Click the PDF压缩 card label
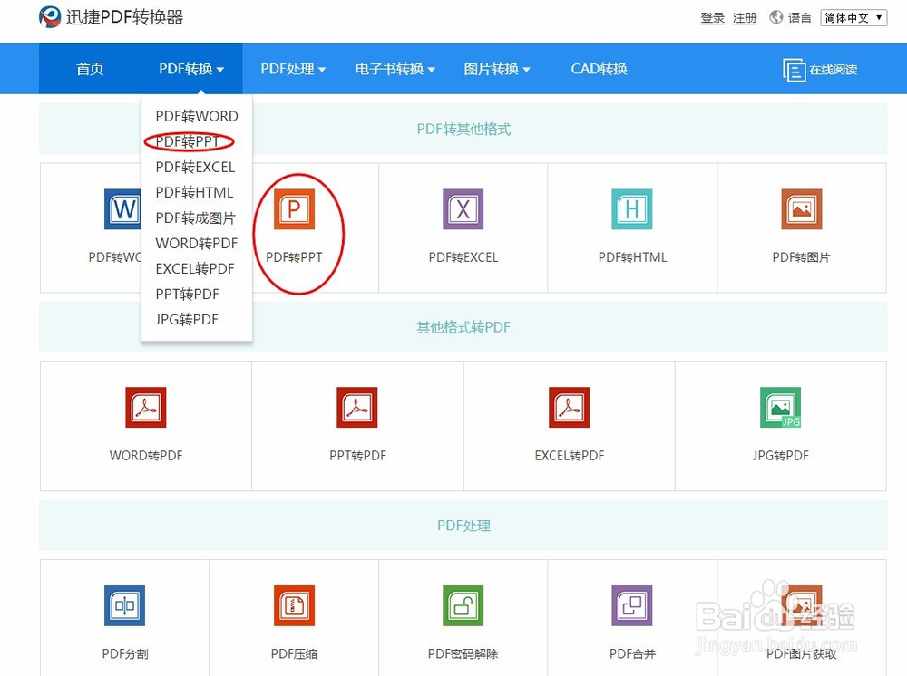Viewport: 907px width, 676px height. (294, 653)
